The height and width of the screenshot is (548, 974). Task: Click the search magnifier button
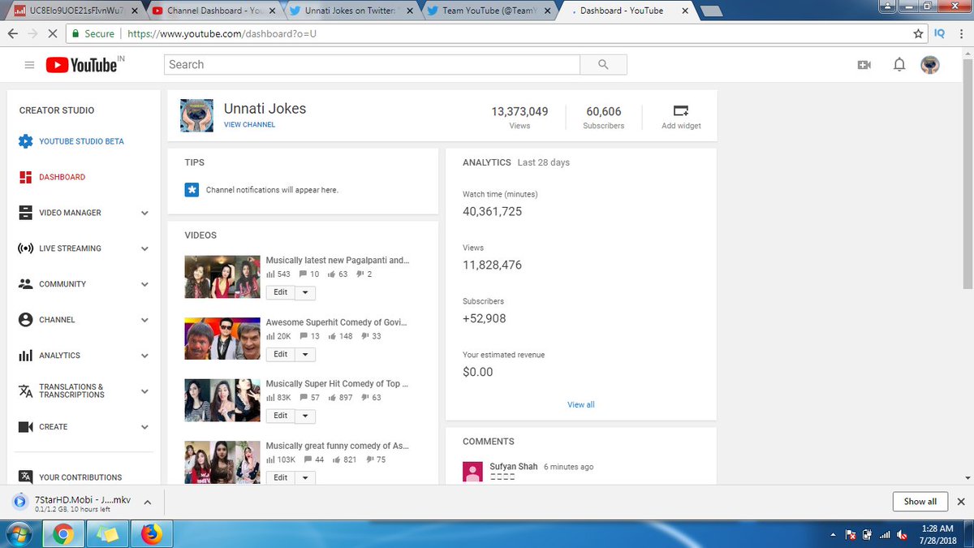click(x=603, y=65)
